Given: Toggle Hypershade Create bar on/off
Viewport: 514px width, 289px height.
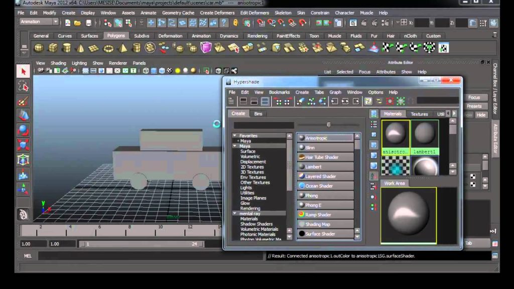Looking at the screenshot, I should [231, 101].
